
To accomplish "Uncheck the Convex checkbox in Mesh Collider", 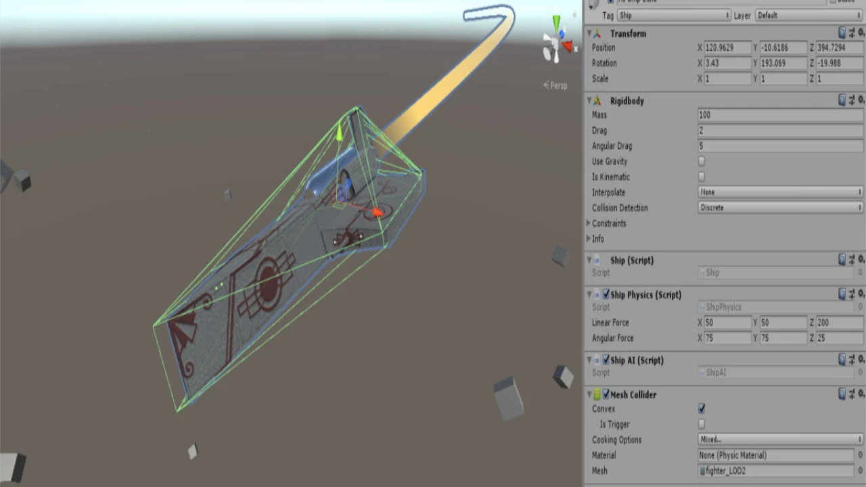I will 702,409.
